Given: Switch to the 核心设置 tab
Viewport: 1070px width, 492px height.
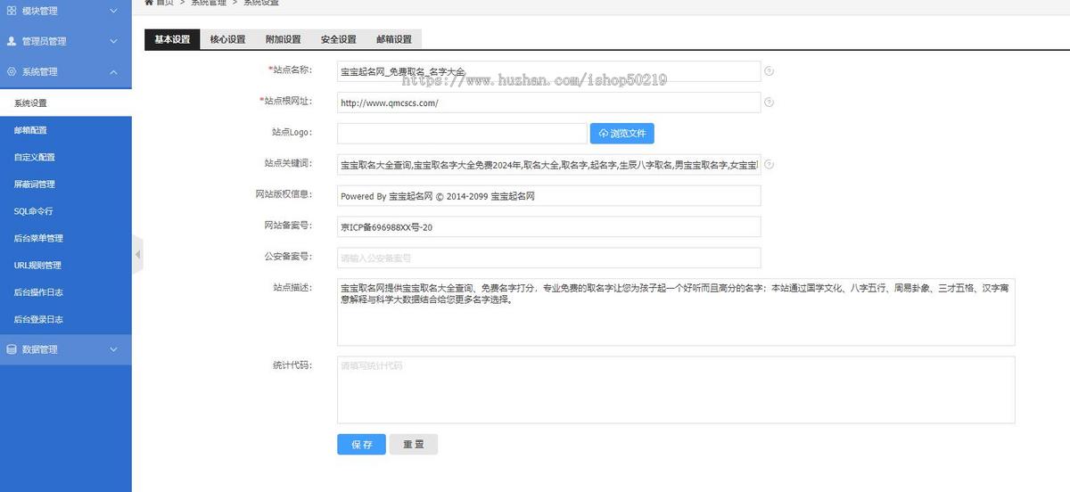Looking at the screenshot, I should click(x=227, y=39).
